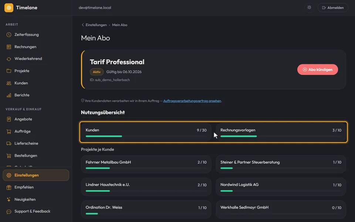Click the Kunden people icon
The image size is (355, 222).
(x=9, y=83)
